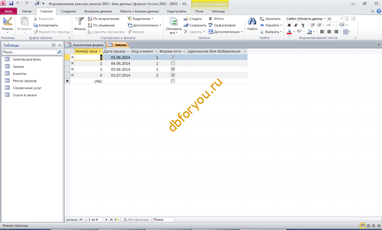Apply underline Ч formatting
Viewport: 382px width, 230px height.
(x=302, y=25)
